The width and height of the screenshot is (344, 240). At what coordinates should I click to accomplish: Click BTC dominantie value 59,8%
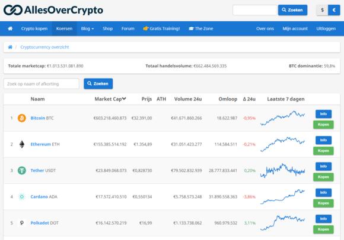point(330,66)
